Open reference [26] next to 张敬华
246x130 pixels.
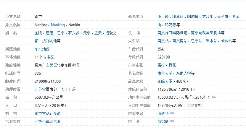pos(172,113)
